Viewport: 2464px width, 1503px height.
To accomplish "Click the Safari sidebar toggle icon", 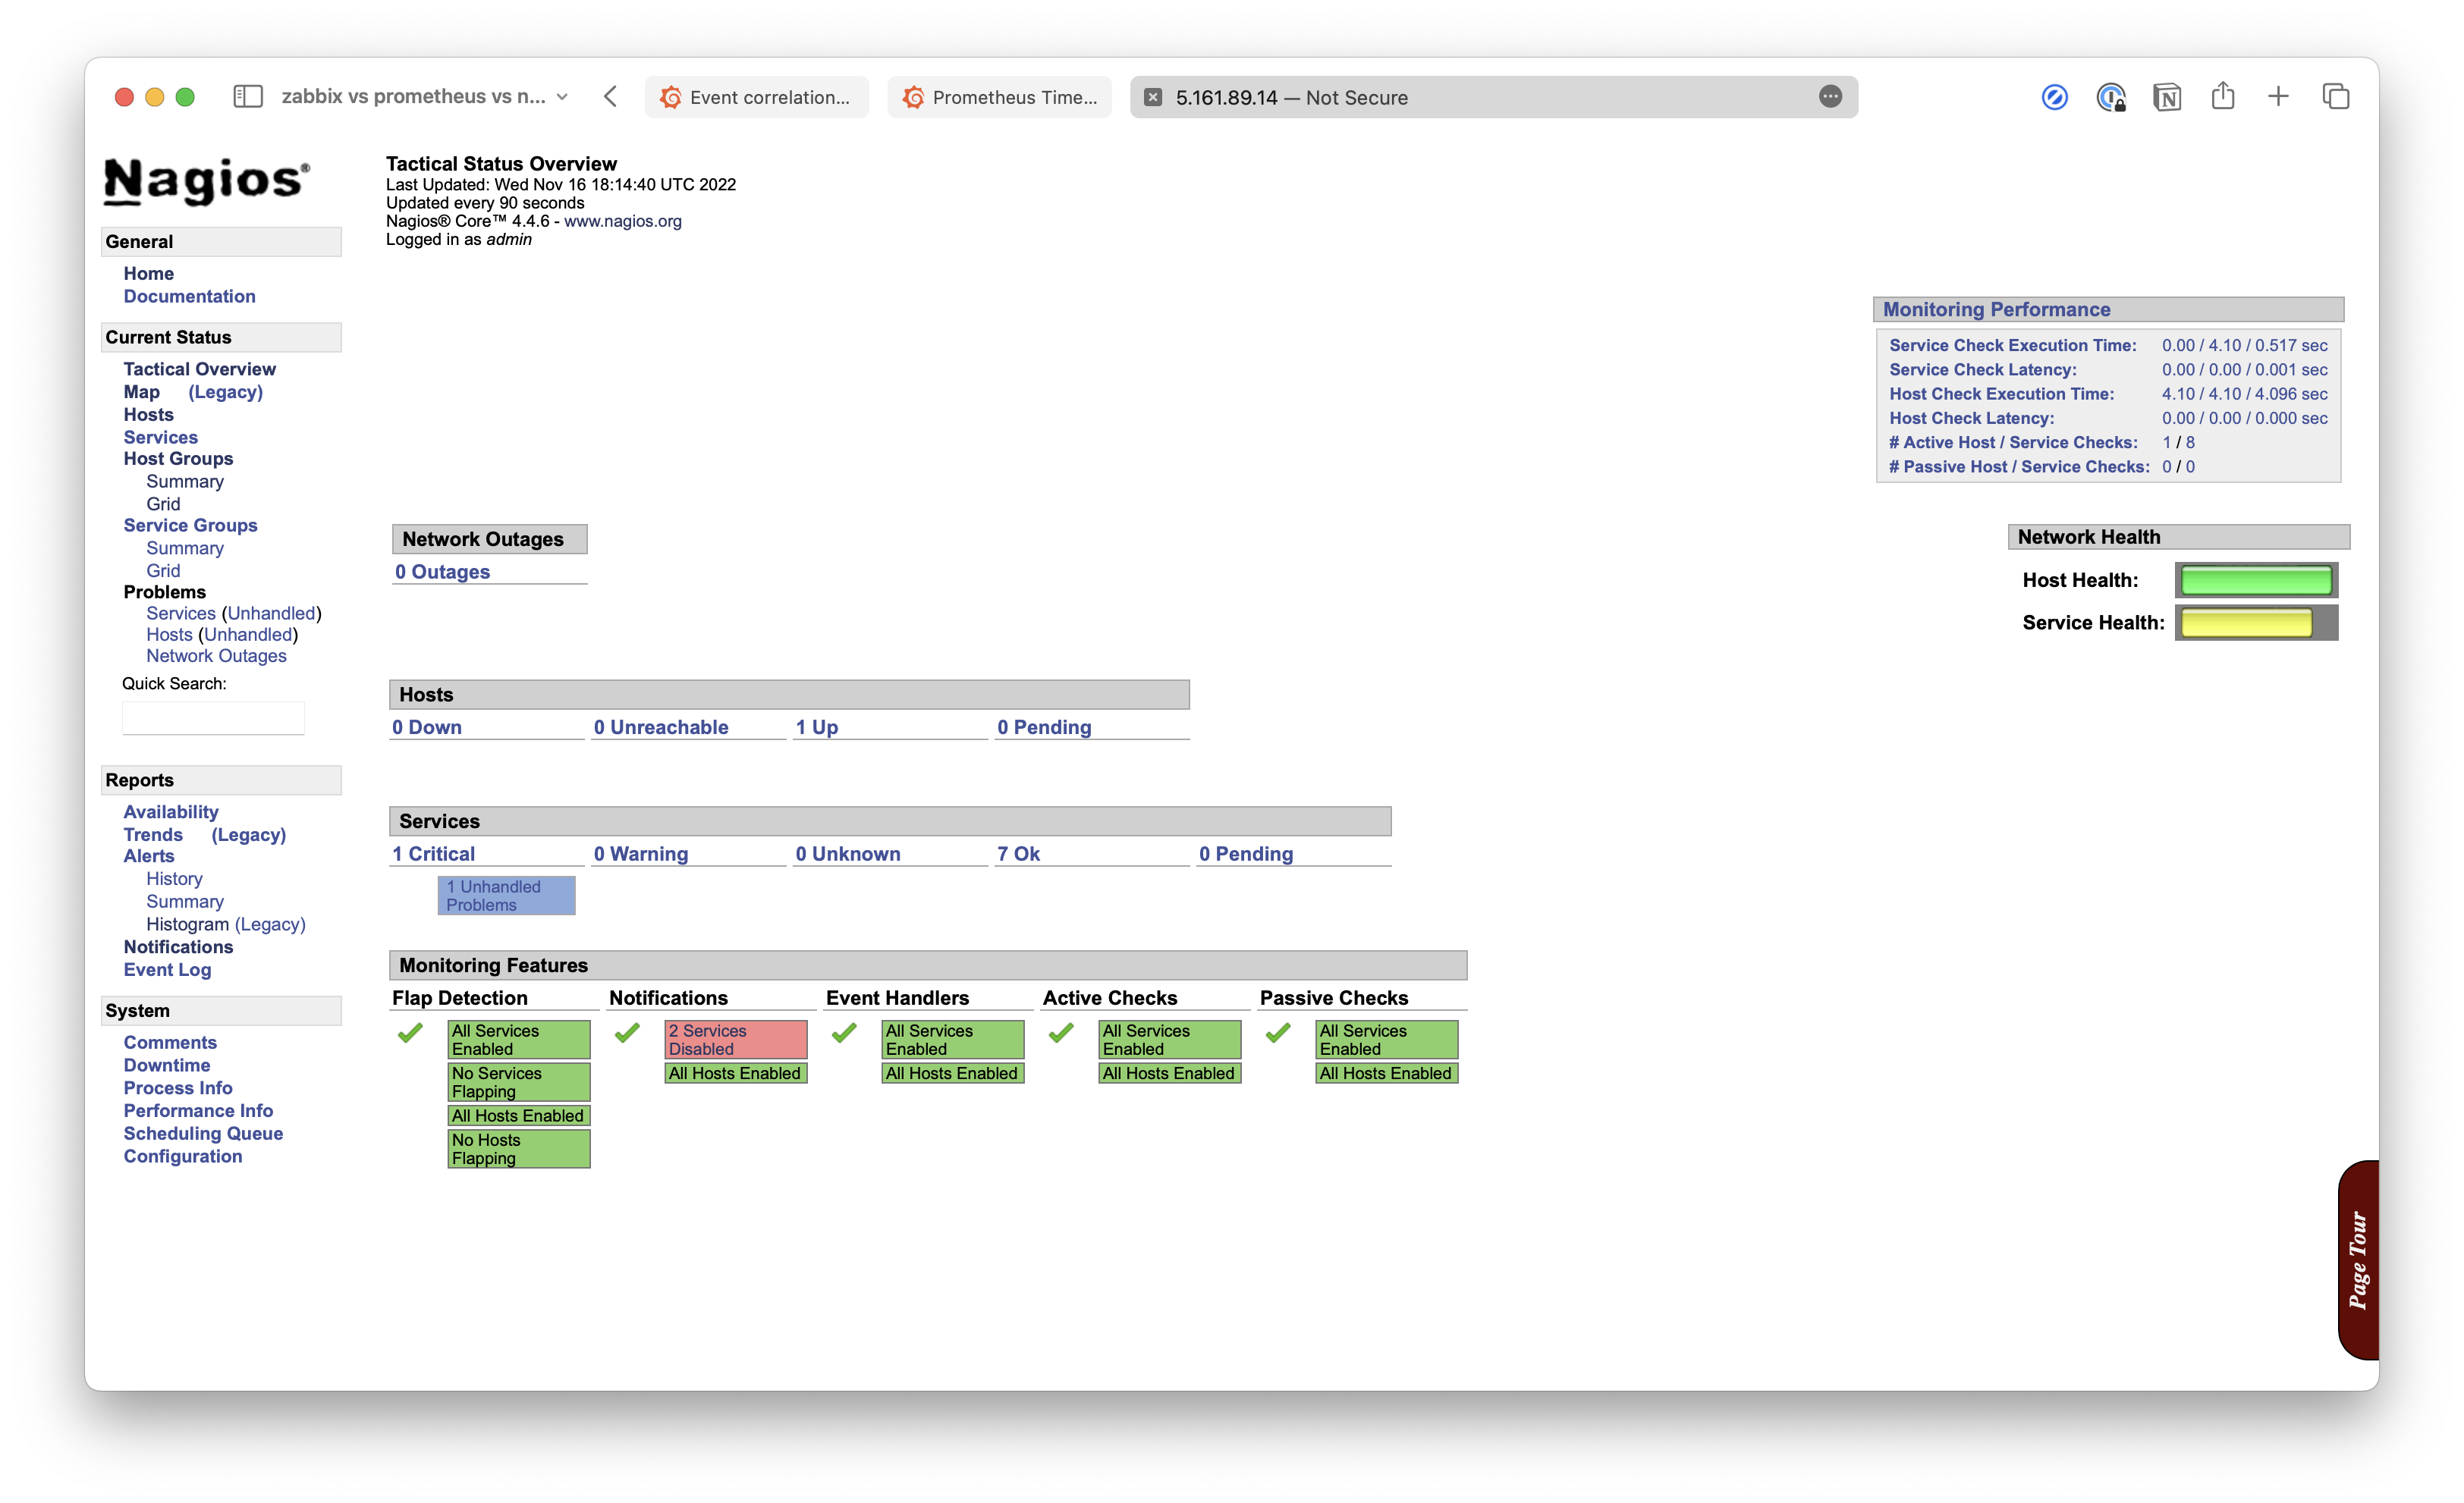I will (249, 96).
